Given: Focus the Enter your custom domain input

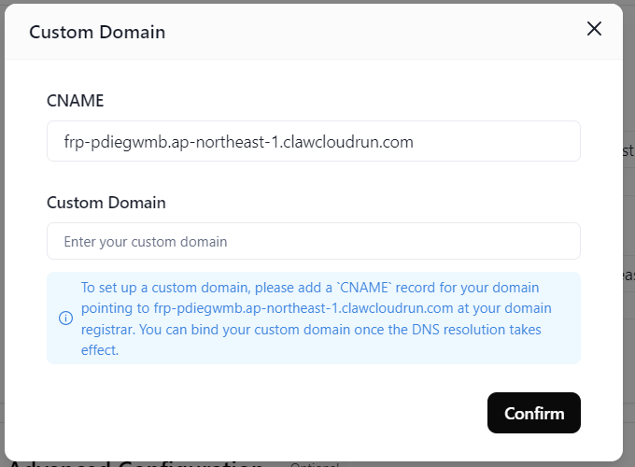Looking at the screenshot, I should pos(313,241).
